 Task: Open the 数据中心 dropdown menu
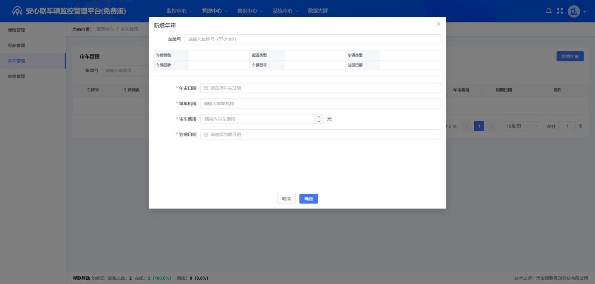(x=250, y=11)
